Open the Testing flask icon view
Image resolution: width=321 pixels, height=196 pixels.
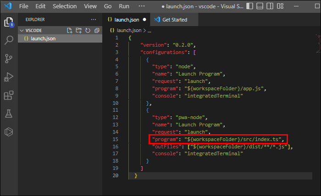click(8, 114)
